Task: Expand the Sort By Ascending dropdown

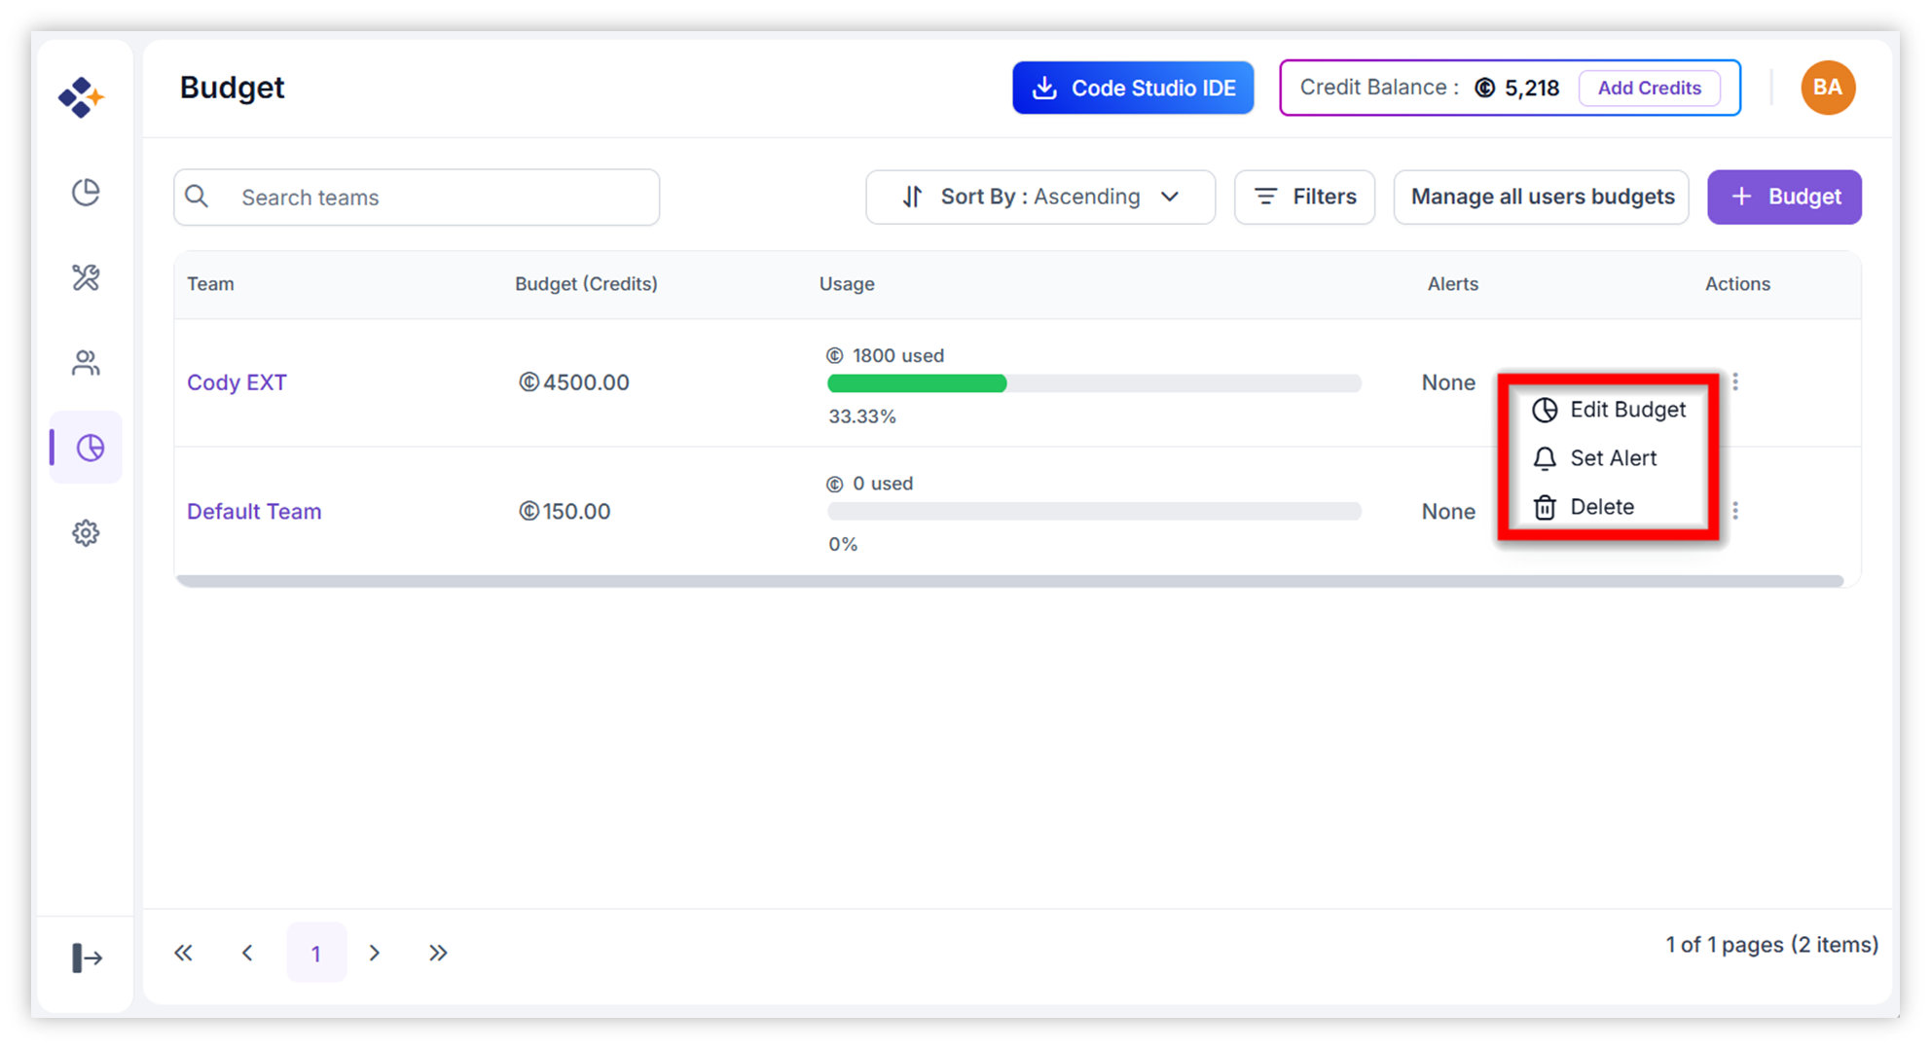Action: click(1039, 197)
